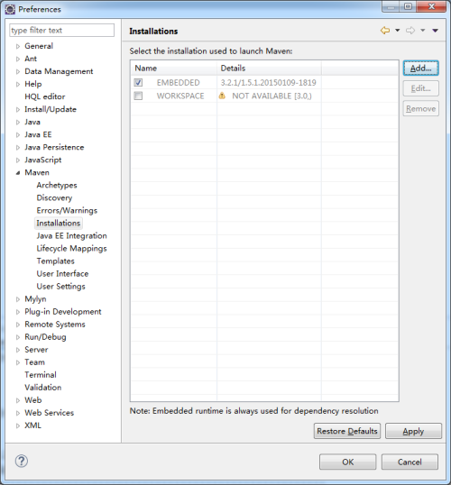Image resolution: width=451 pixels, height=485 pixels.
Task: Select HQL editor preference page
Action: pos(45,96)
